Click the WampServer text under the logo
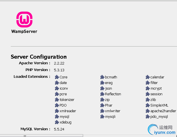Viewport: 177px width, 137px height. pyautogui.click(x=24, y=31)
